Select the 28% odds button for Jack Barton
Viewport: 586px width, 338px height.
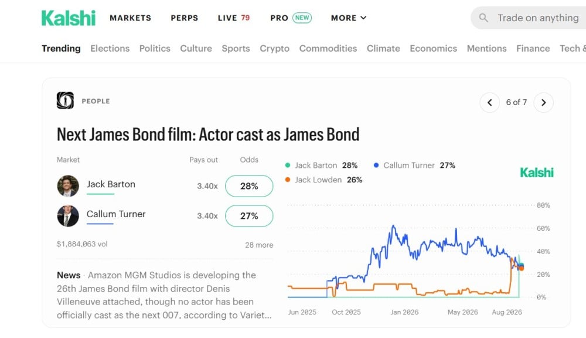249,186
